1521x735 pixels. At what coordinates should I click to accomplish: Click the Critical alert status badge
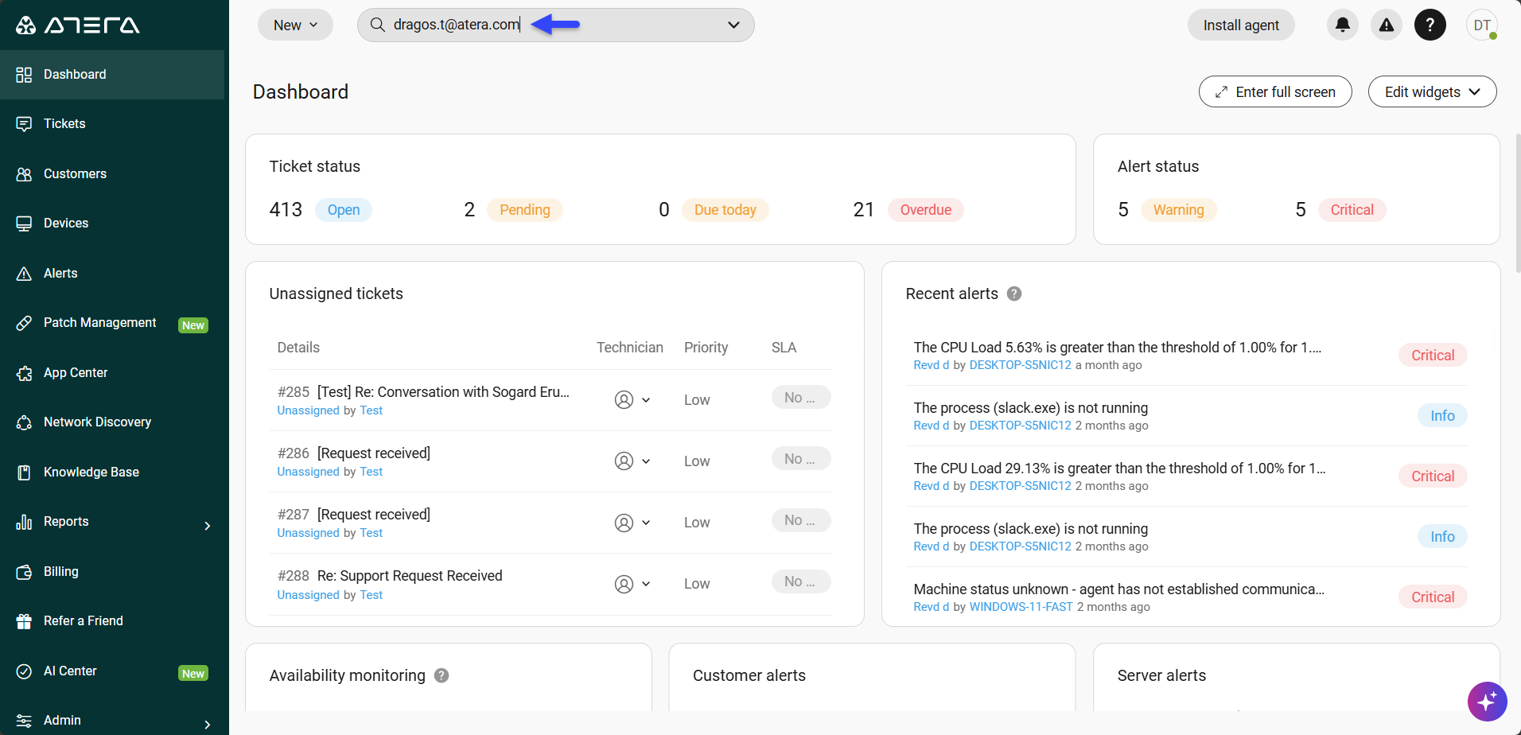point(1352,209)
